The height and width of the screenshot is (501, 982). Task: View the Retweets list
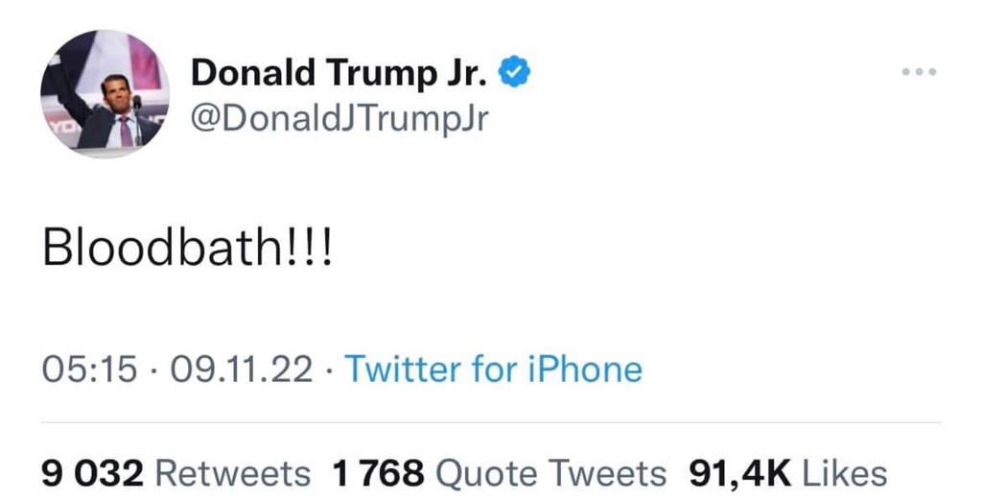coord(233,472)
